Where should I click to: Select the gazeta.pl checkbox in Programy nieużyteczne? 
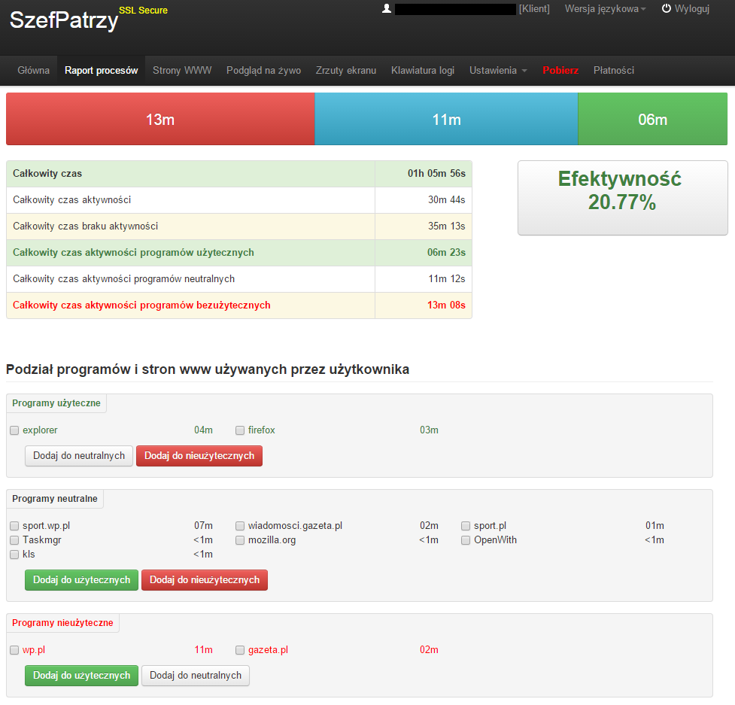tap(240, 650)
